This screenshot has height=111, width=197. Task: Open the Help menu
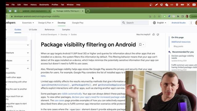pyautogui.click(x=78, y=5)
